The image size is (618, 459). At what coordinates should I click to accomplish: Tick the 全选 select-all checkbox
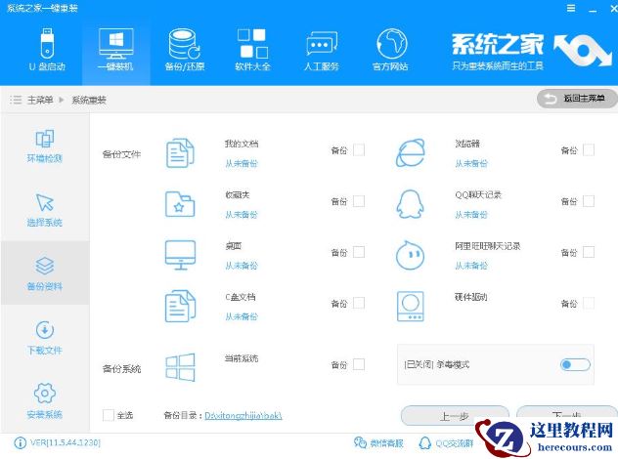tap(108, 415)
